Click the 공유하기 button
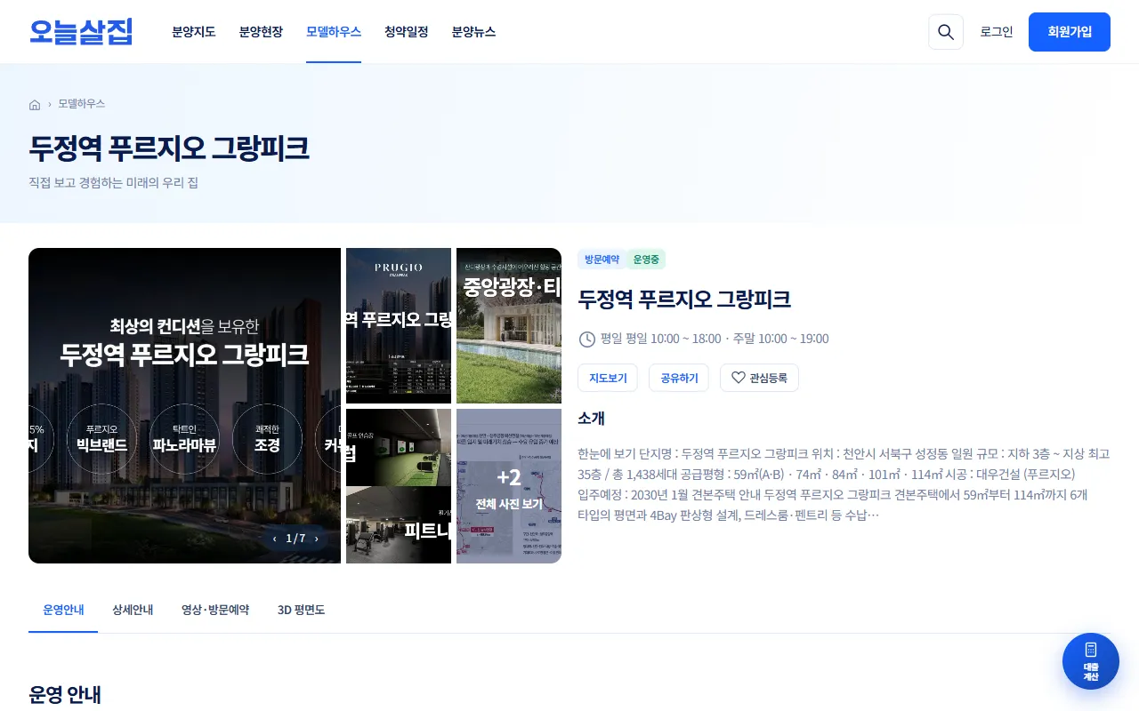 pyautogui.click(x=680, y=378)
